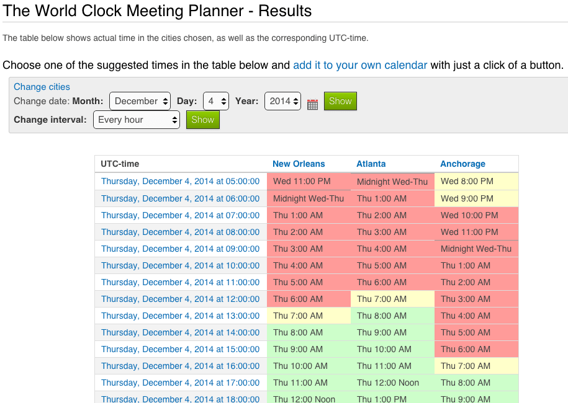This screenshot has height=403, width=568.
Task: Open the Atlanta column header link
Action: point(371,164)
